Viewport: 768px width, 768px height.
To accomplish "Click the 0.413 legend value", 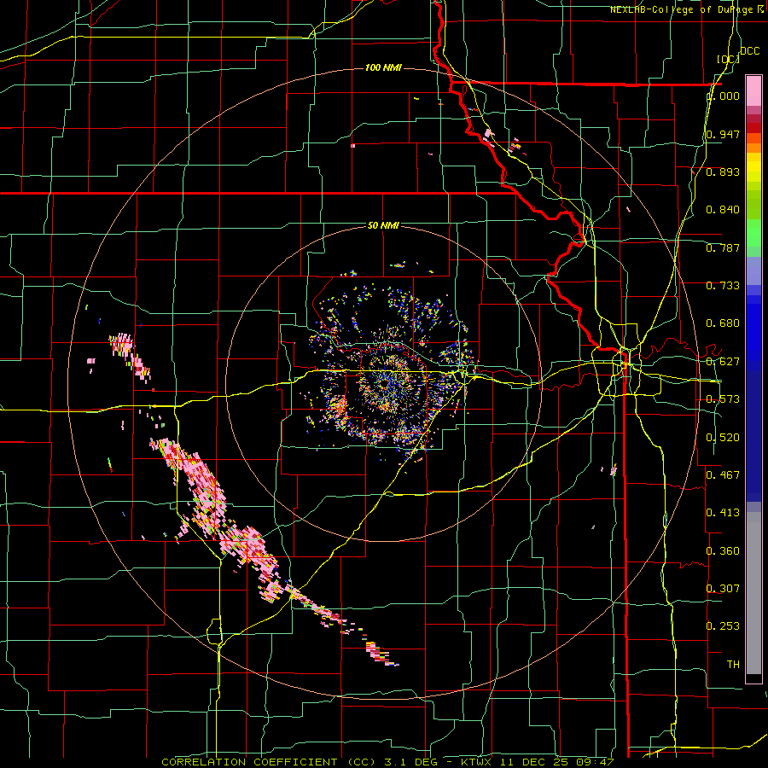I will pyautogui.click(x=723, y=513).
